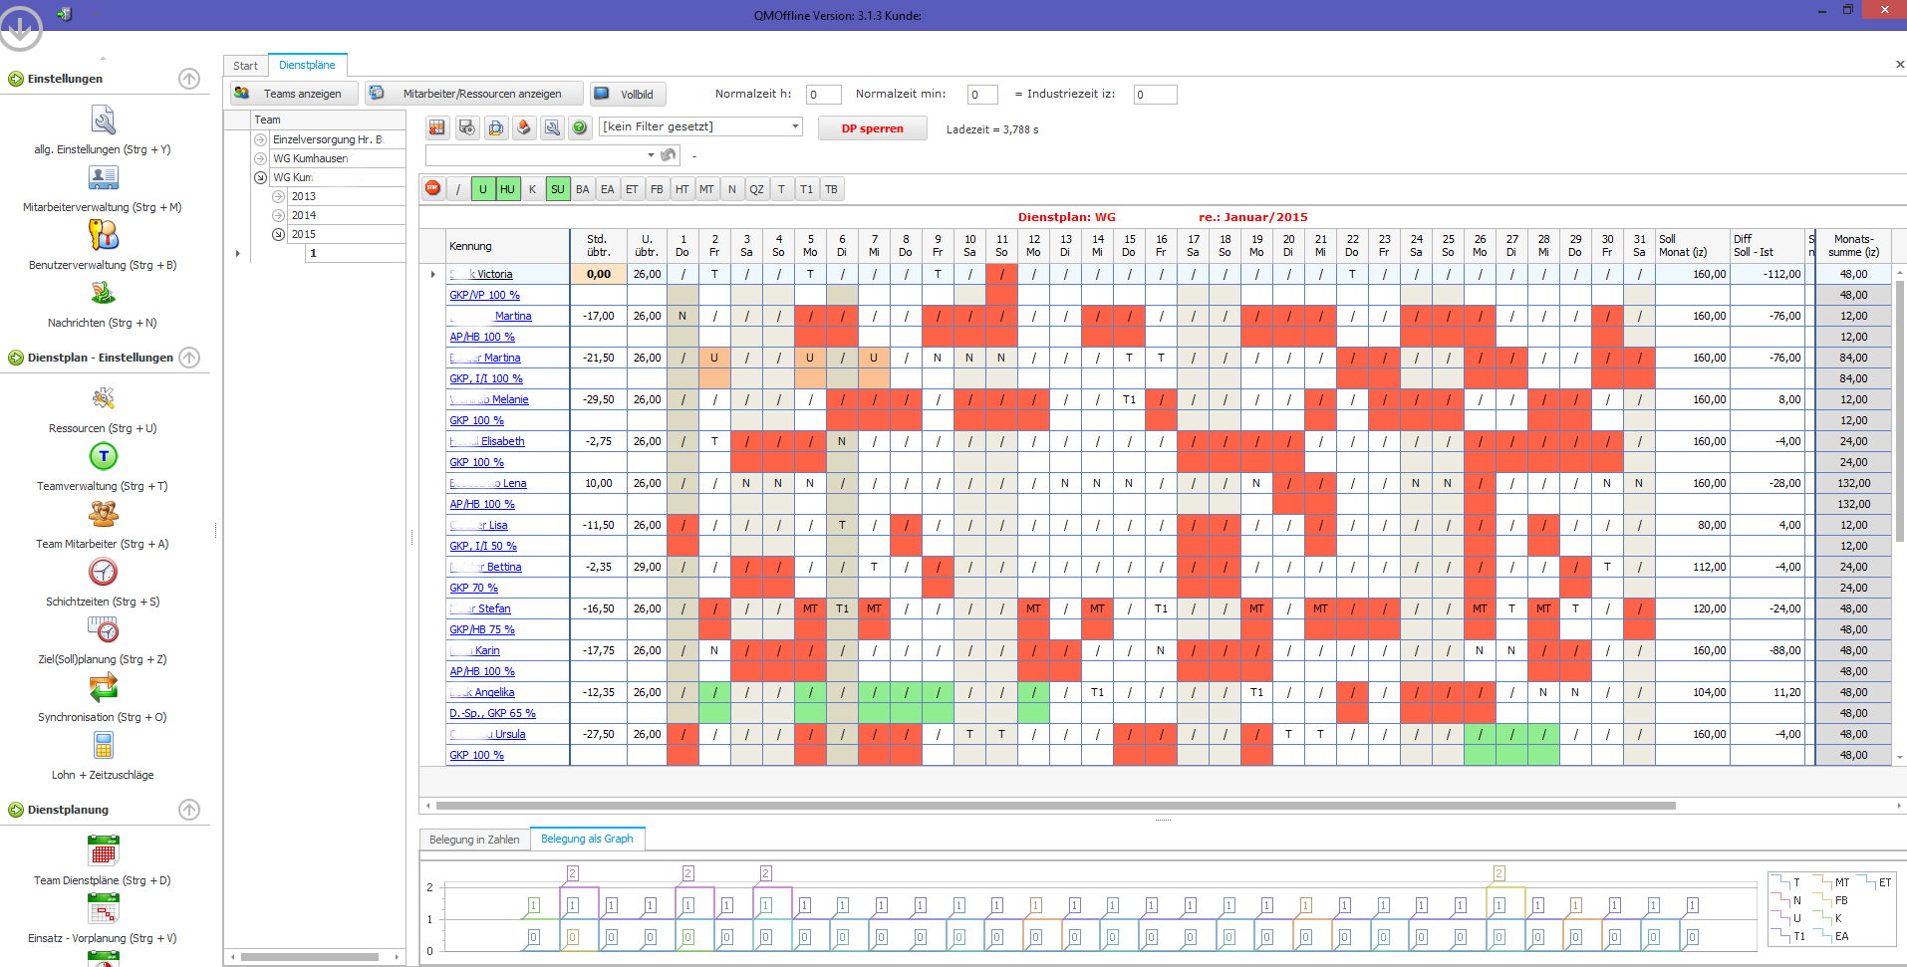Click the 'Normalzeit h' input field
Screen dimensions: 1907x967
[823, 95]
